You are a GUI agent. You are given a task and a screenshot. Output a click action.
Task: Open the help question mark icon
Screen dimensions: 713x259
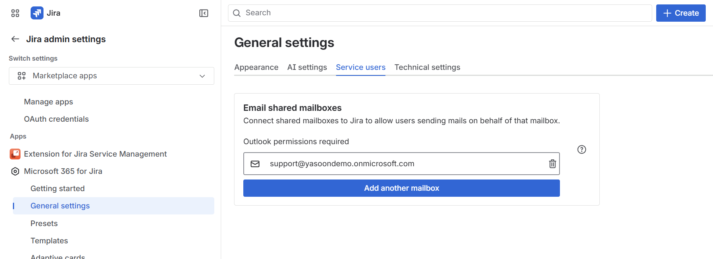pos(581,149)
